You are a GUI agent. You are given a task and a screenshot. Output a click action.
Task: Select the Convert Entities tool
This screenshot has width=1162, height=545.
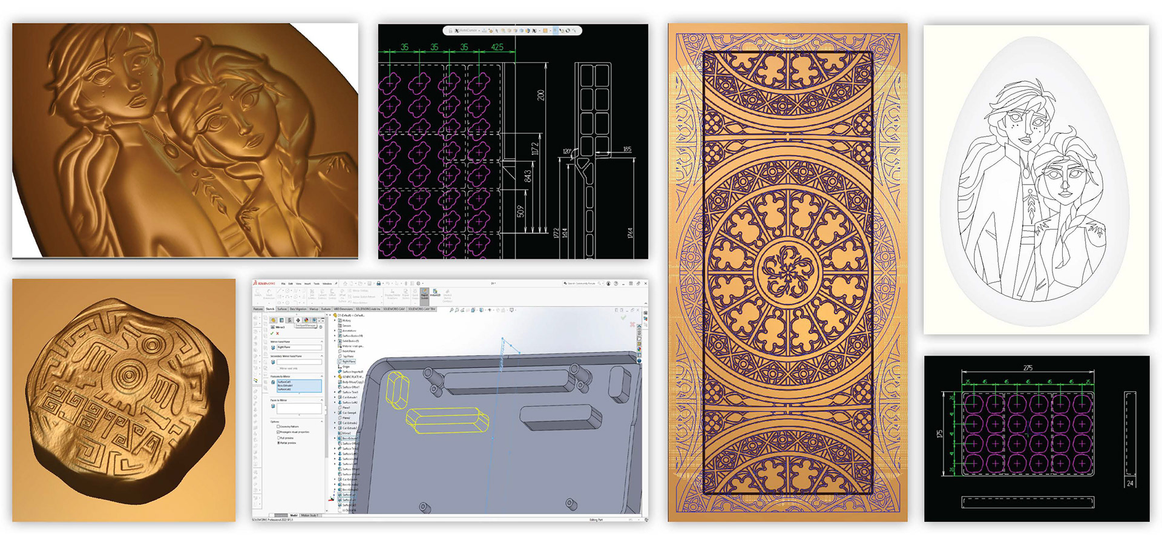[322, 294]
